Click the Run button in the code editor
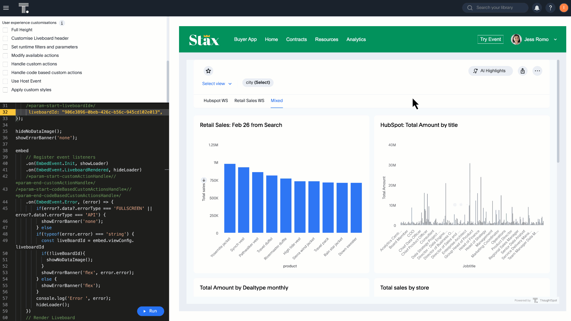The image size is (571, 321). pos(150,311)
